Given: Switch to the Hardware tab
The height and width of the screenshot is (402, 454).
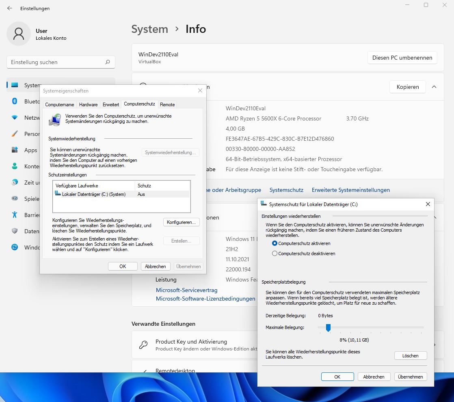Looking at the screenshot, I should click(88, 105).
